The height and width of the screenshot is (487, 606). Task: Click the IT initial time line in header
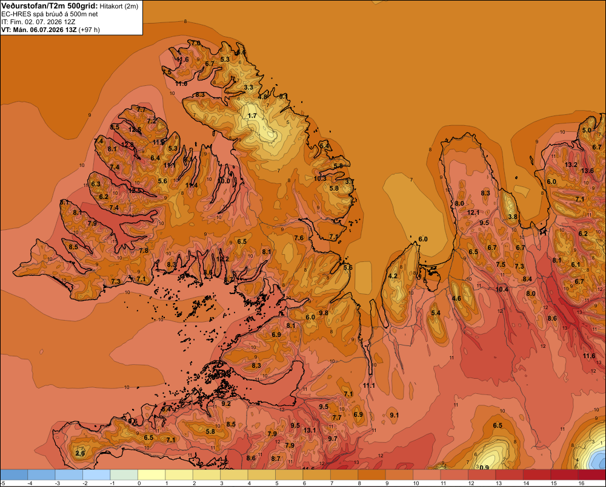click(38, 22)
